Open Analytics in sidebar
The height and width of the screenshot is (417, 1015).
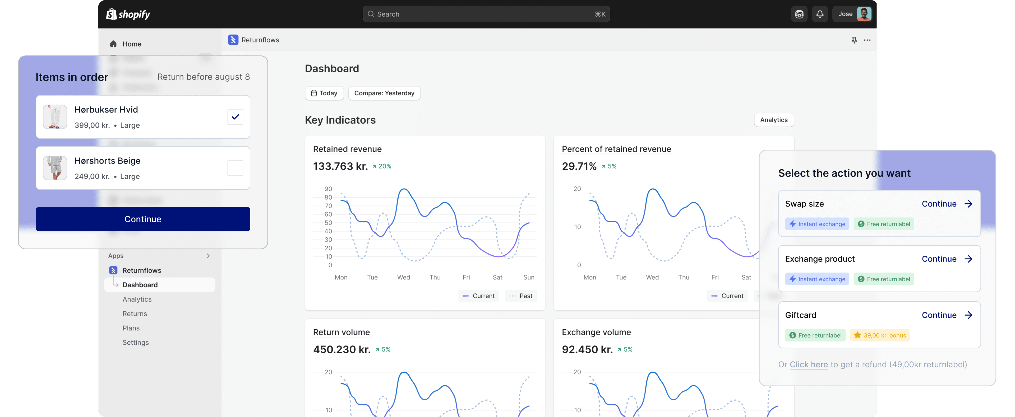click(x=137, y=299)
